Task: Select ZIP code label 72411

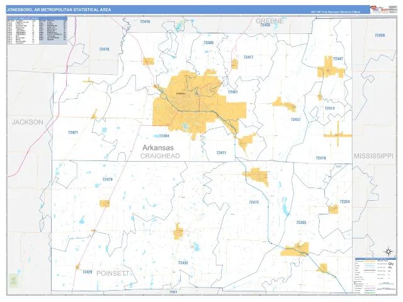Action: tap(221, 153)
